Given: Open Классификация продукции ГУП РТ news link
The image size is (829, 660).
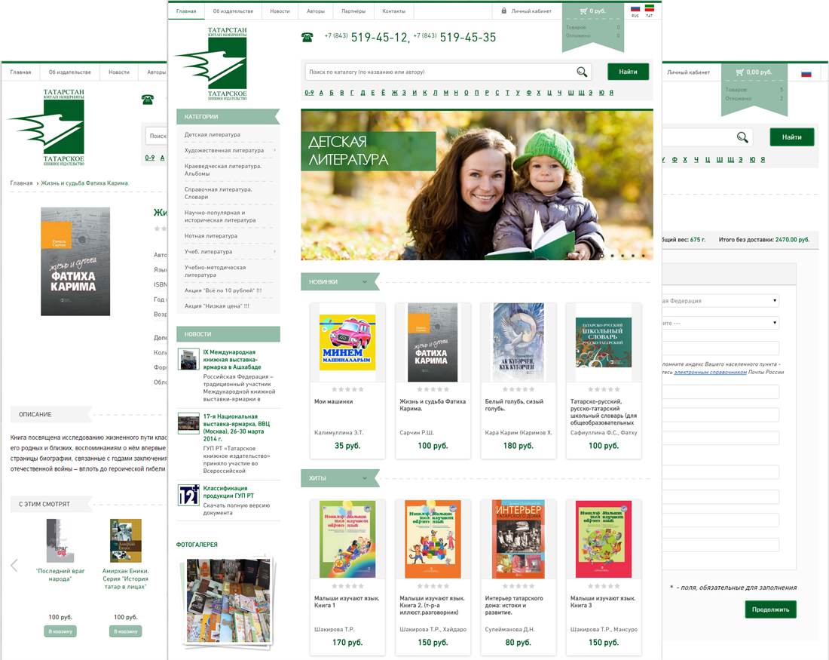Looking at the screenshot, I should click(228, 493).
